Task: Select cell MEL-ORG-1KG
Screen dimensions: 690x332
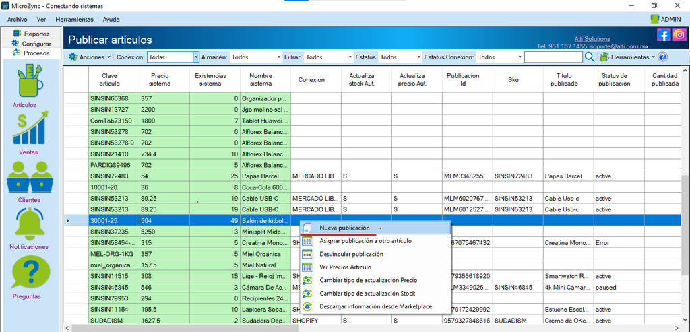Action: (x=113, y=254)
